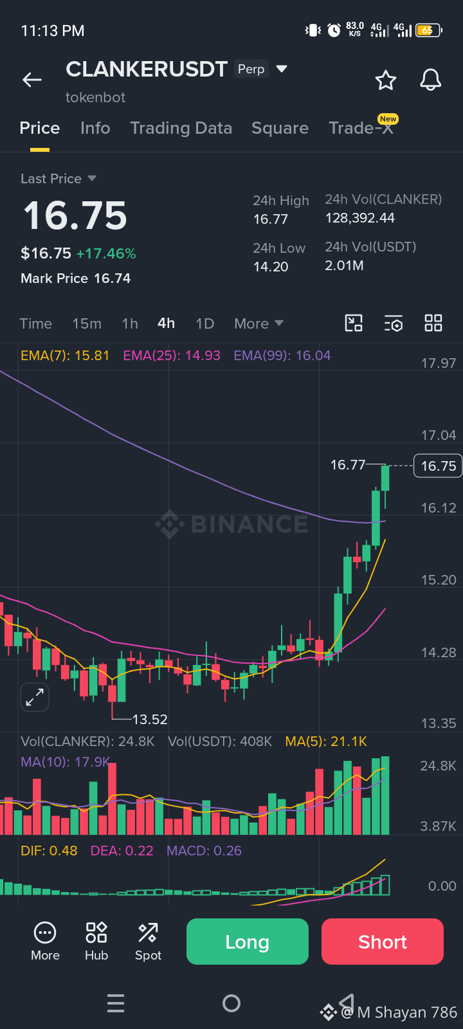Tap the Perp tag next to symbol
The height and width of the screenshot is (1029, 463).
pos(251,69)
